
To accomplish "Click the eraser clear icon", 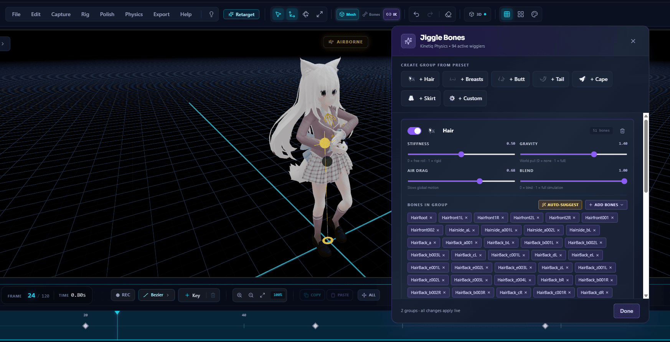I will [x=448, y=14].
